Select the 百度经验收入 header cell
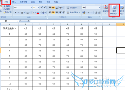Screen dimensions: 125x90 point(10,28)
